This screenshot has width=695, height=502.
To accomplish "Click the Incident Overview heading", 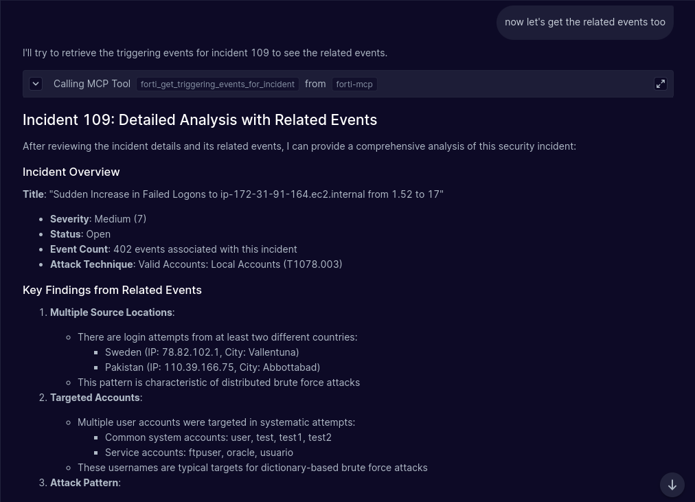I will coord(71,172).
